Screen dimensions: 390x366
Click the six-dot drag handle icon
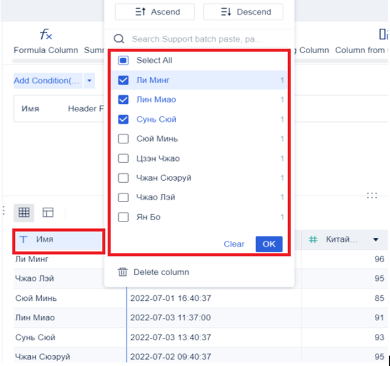tap(372, 195)
